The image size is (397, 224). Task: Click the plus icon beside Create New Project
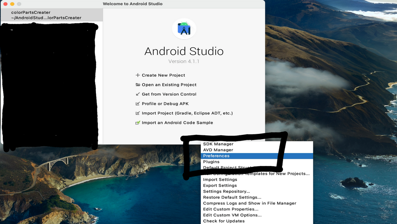[138, 75]
